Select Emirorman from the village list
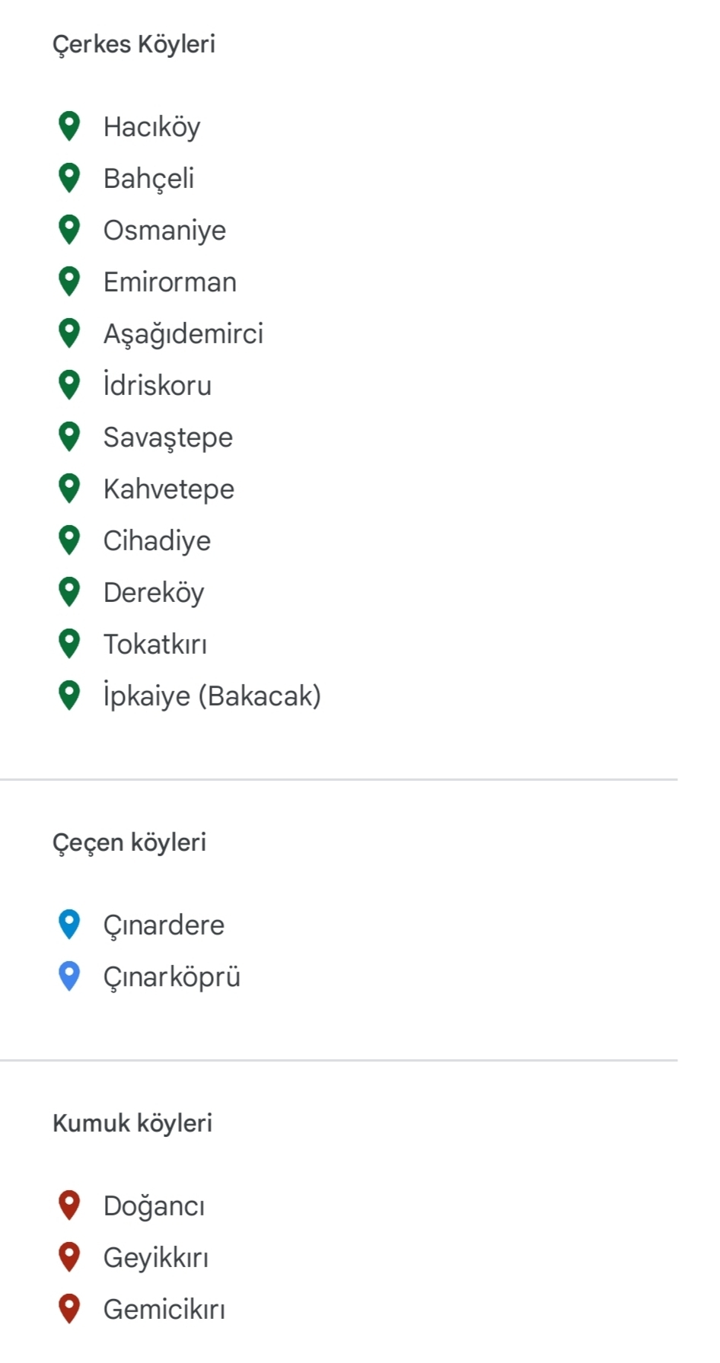720x1363 pixels. pos(170,282)
